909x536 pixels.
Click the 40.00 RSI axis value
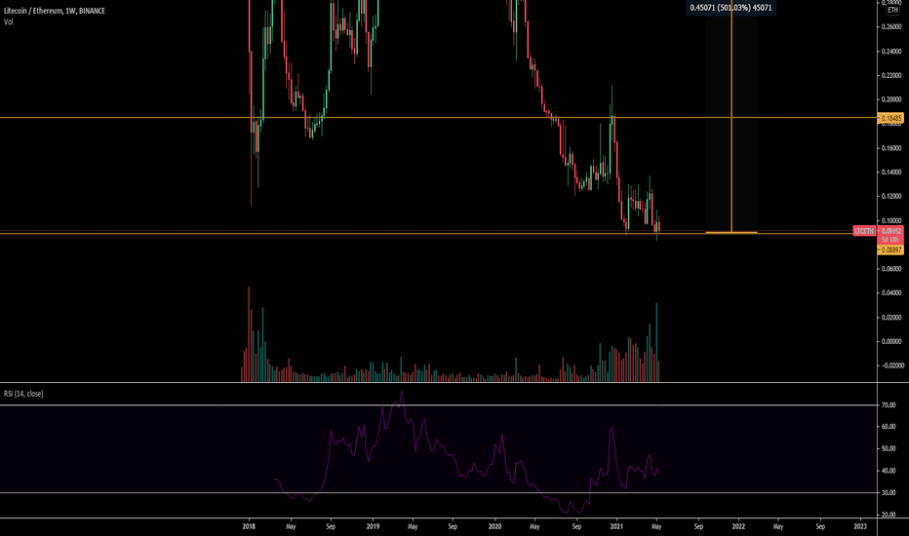(889, 471)
